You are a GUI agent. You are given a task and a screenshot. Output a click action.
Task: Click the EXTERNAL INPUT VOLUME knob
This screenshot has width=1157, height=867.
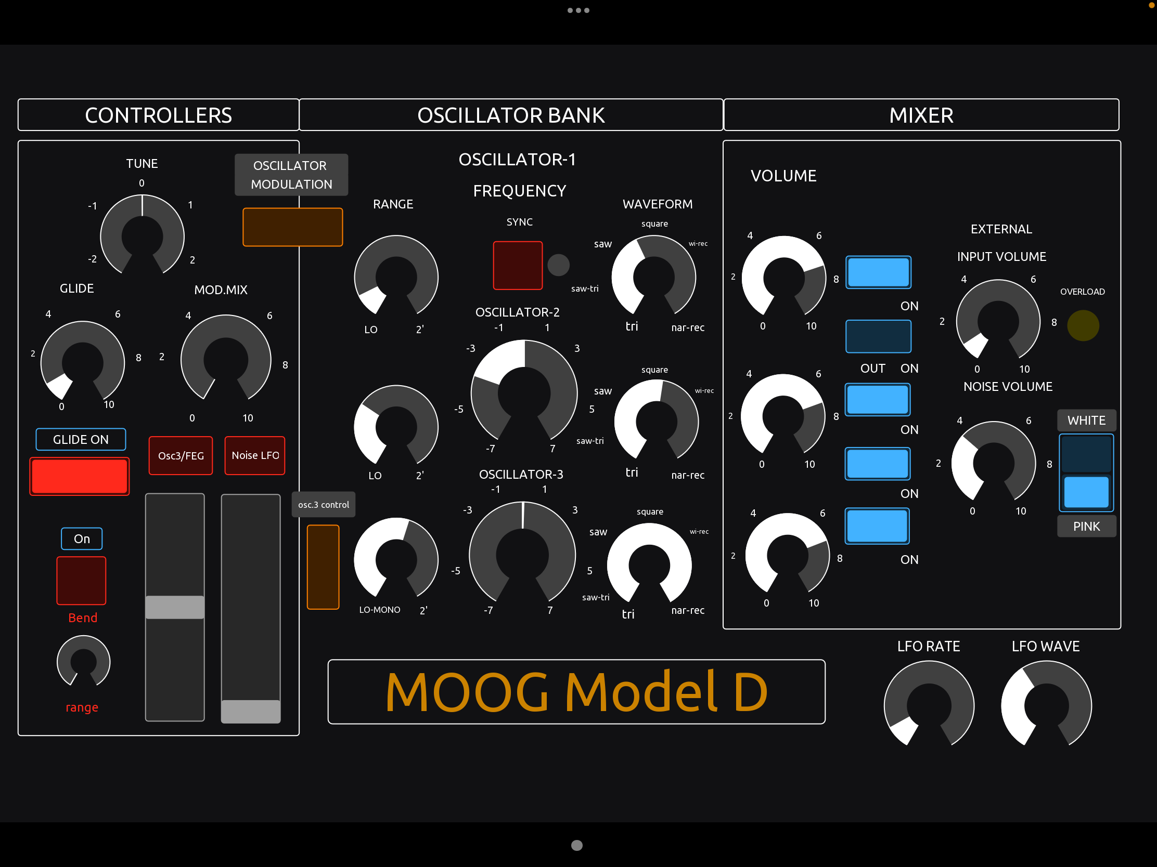[x=998, y=320]
